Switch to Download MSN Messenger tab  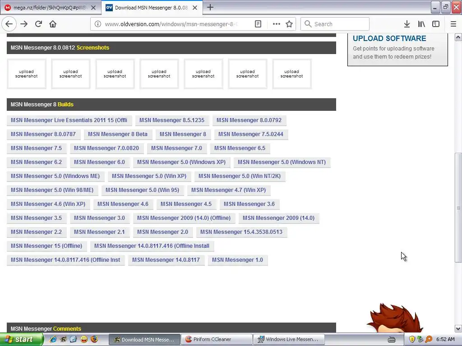(152, 8)
